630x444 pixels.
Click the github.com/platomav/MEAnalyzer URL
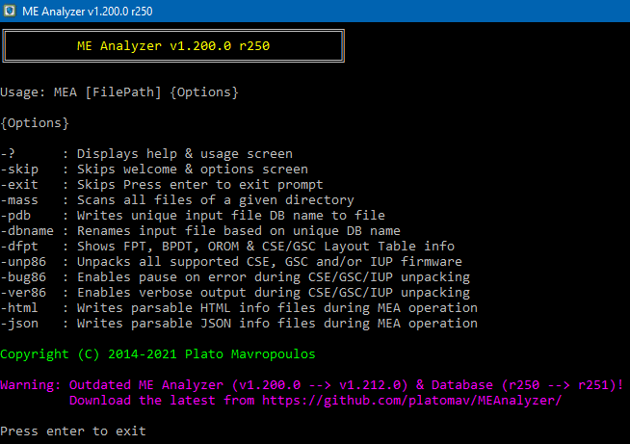pos(412,401)
